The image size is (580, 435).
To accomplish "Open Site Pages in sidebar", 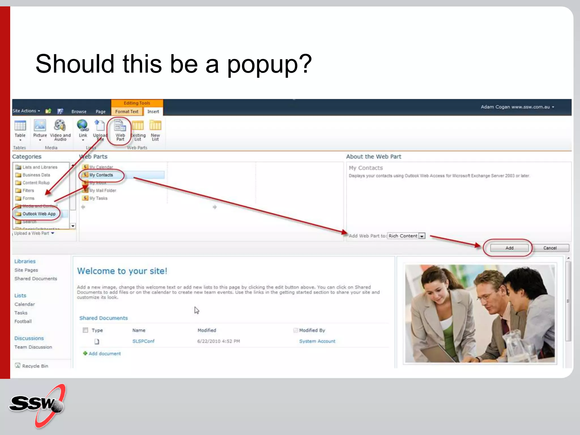I will pos(26,270).
